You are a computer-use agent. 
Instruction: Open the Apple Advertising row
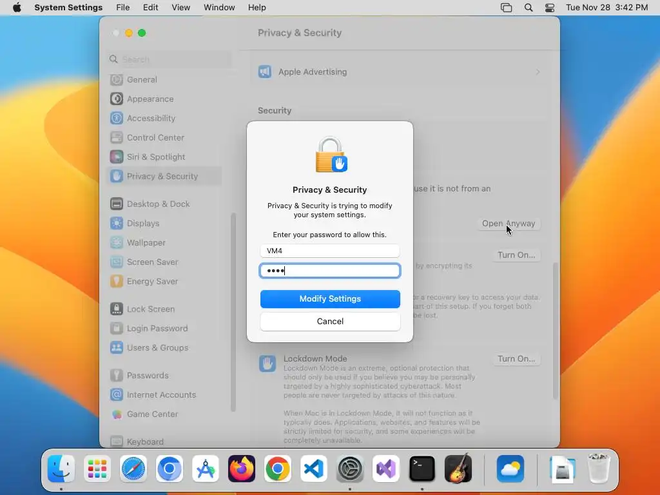coord(399,72)
